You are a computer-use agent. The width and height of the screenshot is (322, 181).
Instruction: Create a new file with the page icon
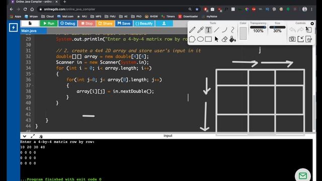[30, 24]
